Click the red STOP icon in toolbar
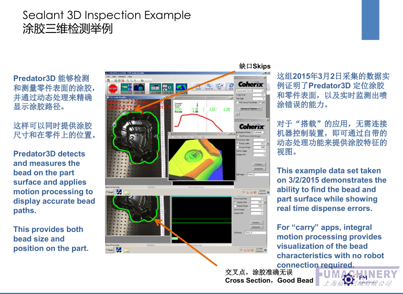The width and height of the screenshot is (403, 294). (113, 88)
